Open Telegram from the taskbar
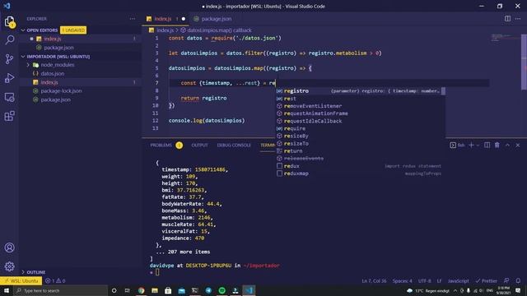Viewport: 527px width, 296px height. click(x=208, y=290)
